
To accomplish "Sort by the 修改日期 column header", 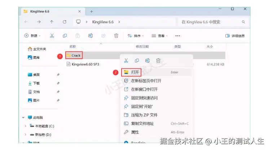I will pyautogui.click(x=142, y=47).
